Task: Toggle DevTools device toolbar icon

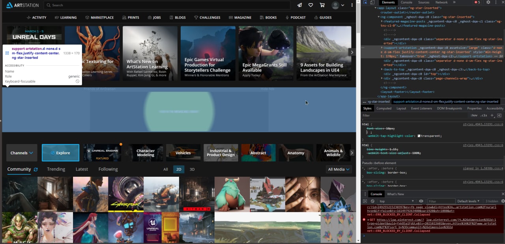Action: click(372, 2)
